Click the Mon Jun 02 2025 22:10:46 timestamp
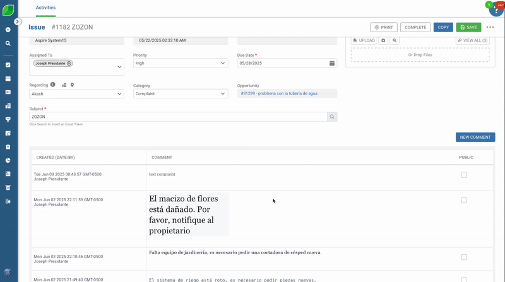This screenshot has width=505, height=282. tap(68, 257)
